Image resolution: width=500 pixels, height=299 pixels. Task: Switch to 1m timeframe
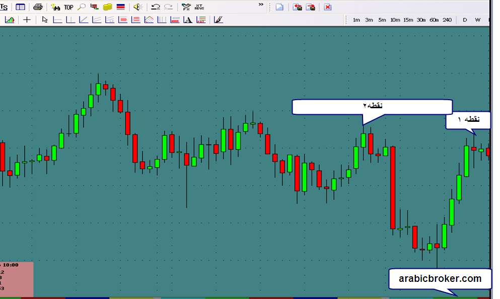pos(356,20)
